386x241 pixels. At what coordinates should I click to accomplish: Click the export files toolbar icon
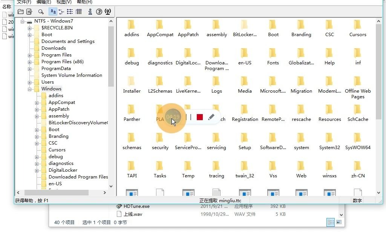click(29, 12)
